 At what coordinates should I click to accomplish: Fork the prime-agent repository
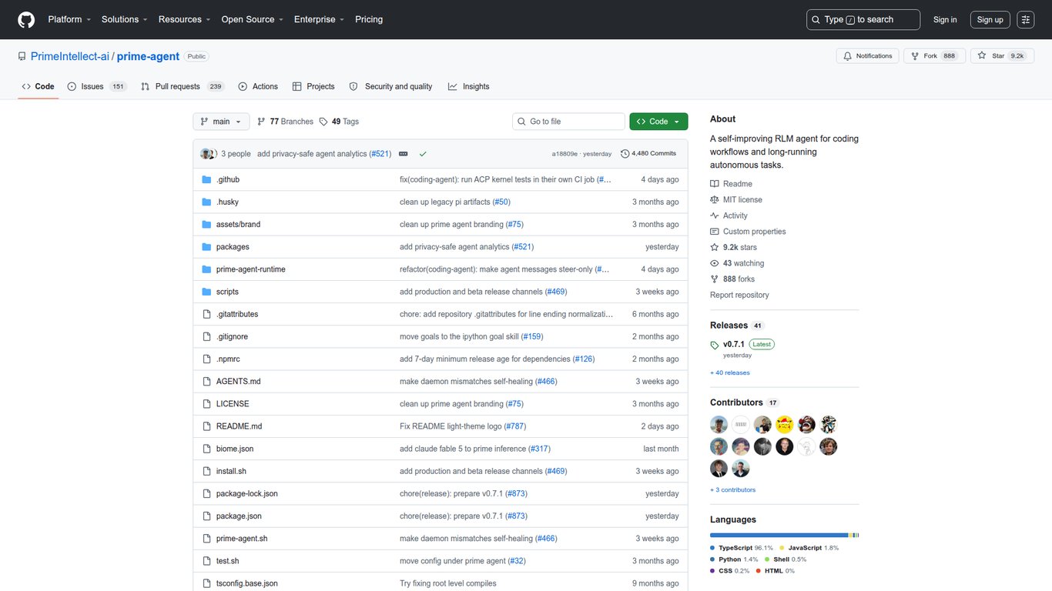click(934, 56)
